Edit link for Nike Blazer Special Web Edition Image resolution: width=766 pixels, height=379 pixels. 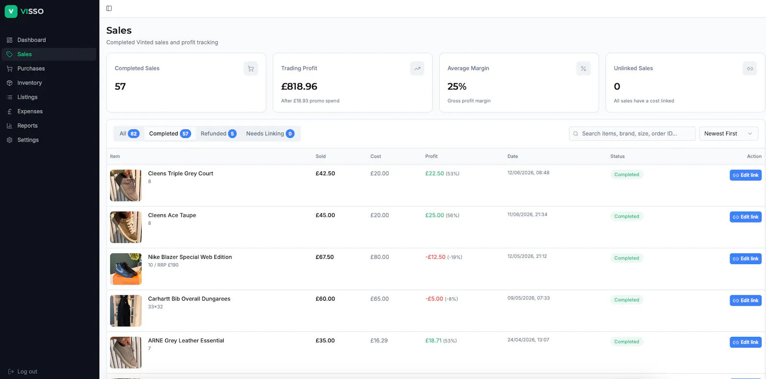point(745,259)
